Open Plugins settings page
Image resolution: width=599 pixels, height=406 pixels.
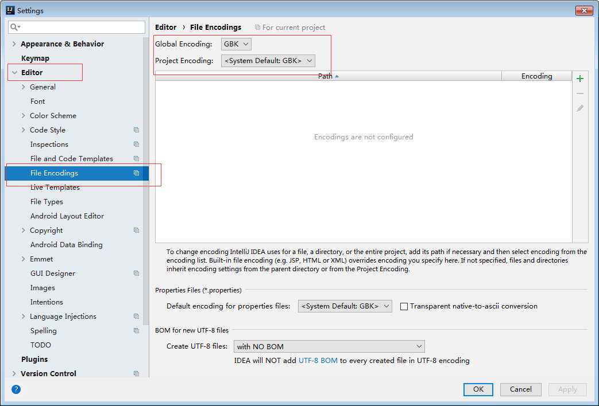[x=34, y=359]
